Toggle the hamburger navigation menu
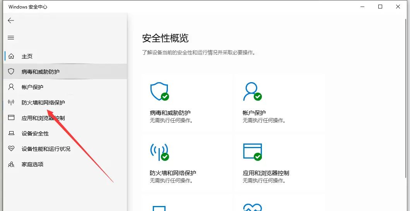410x211 pixels. coord(11,37)
